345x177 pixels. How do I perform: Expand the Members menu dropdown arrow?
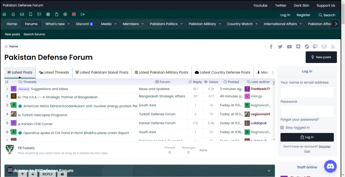pos(142,24)
